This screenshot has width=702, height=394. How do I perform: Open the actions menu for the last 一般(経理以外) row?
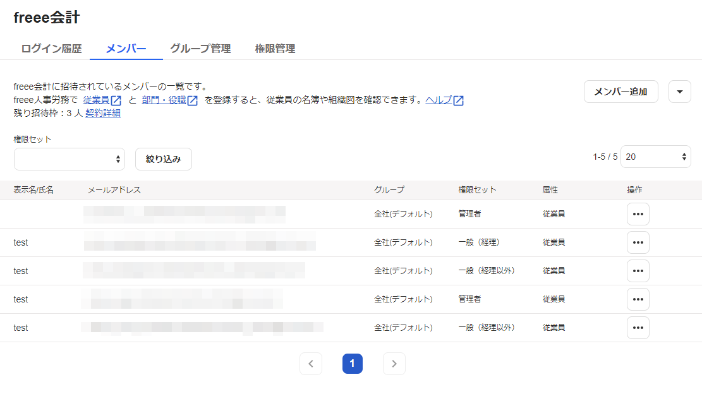(x=638, y=328)
